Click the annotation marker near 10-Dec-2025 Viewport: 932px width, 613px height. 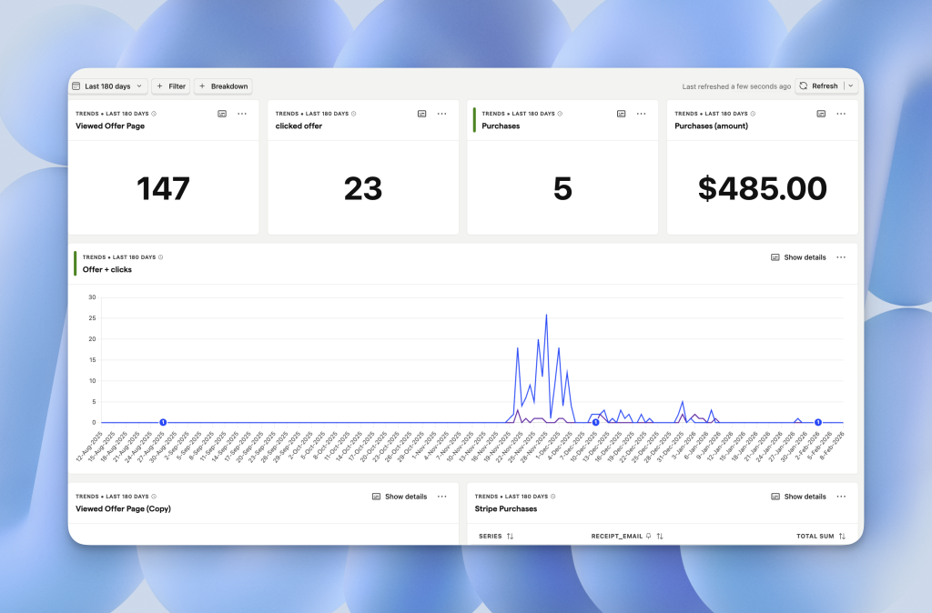coord(595,422)
